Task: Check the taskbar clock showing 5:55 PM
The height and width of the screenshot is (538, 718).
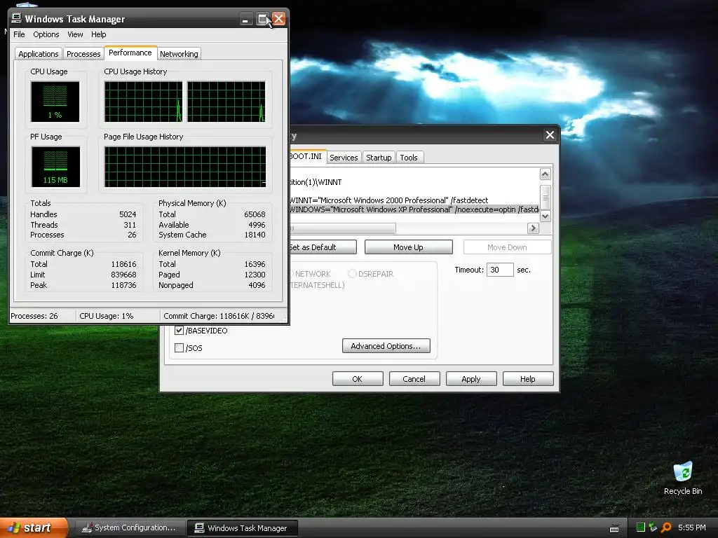Action: click(691, 527)
